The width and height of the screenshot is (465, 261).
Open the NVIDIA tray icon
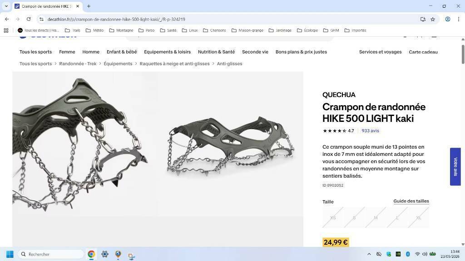click(398, 254)
